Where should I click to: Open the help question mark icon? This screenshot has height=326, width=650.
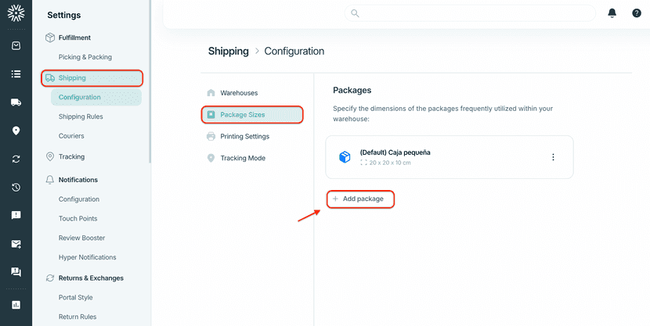pos(637,13)
